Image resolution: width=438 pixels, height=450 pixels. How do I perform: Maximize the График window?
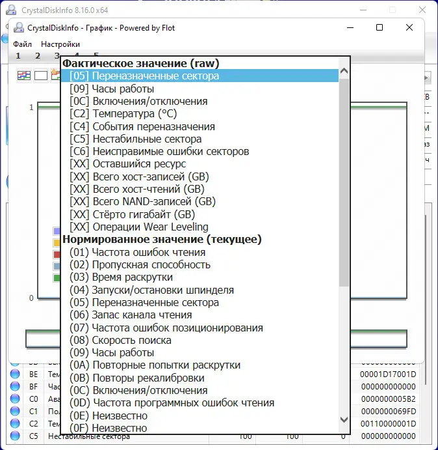tap(380, 27)
